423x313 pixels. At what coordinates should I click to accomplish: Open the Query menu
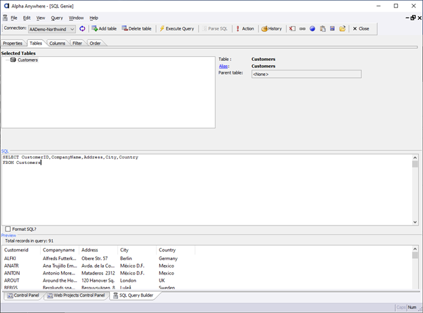tap(57, 18)
